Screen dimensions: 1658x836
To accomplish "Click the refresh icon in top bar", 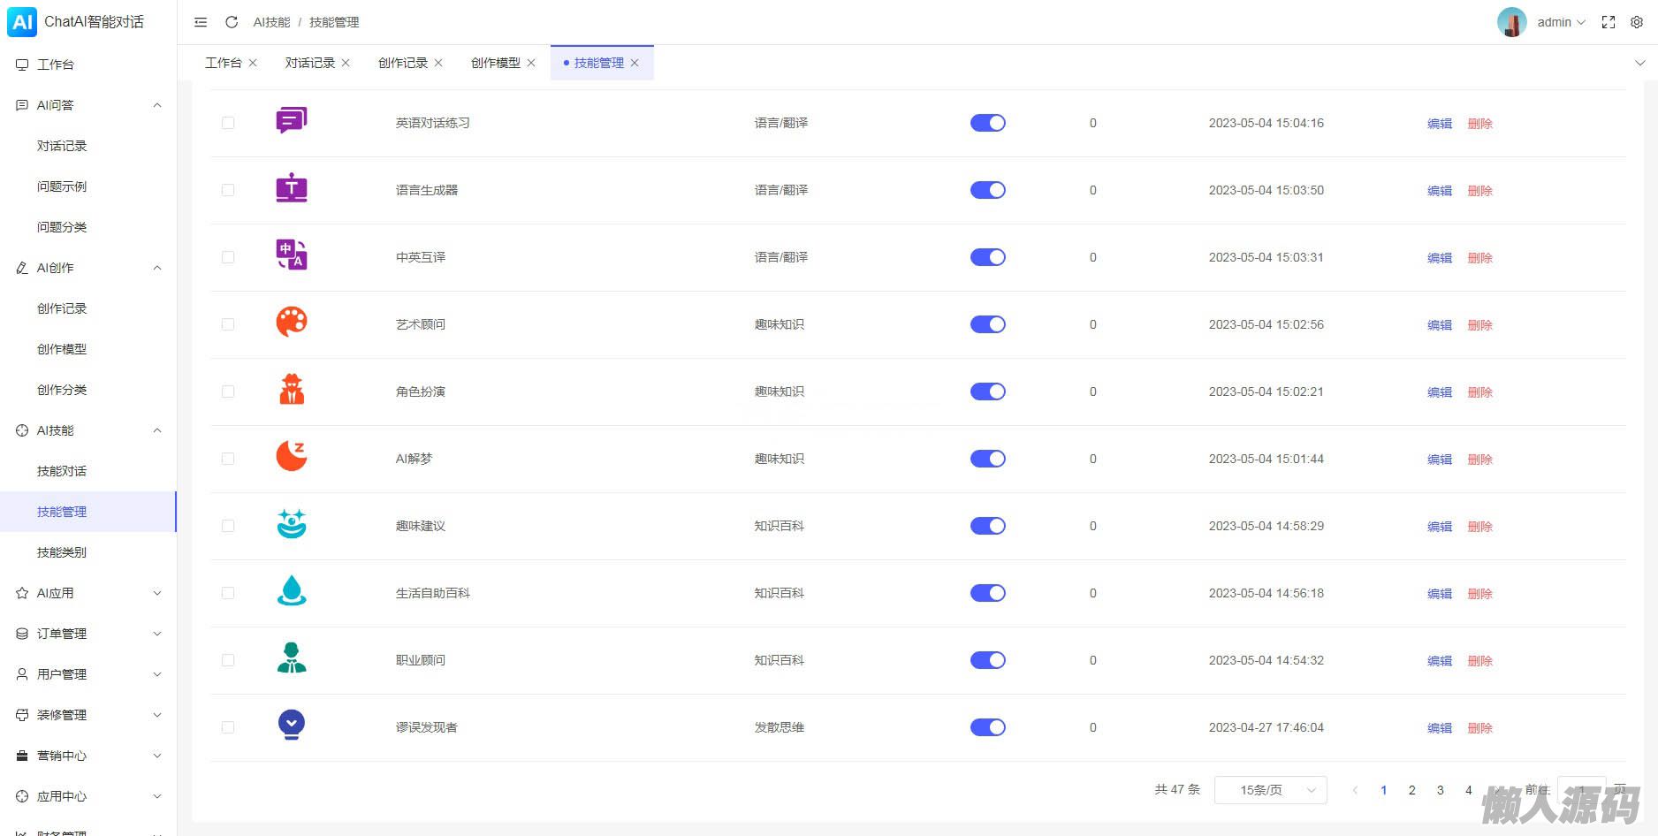I will pos(232,22).
